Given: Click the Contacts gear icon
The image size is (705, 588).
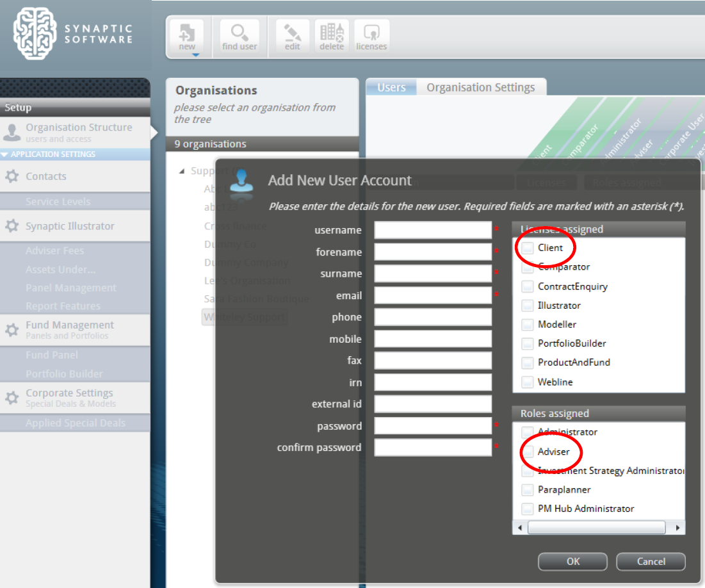Looking at the screenshot, I should (x=12, y=176).
